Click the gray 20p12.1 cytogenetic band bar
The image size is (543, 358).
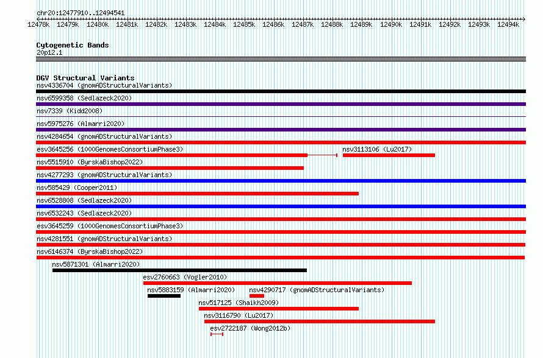(x=281, y=59)
